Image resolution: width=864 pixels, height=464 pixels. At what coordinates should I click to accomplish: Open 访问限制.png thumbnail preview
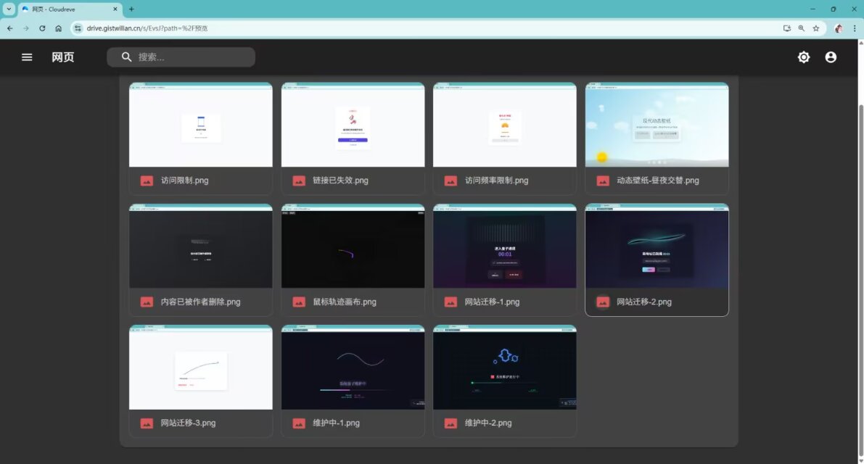201,125
